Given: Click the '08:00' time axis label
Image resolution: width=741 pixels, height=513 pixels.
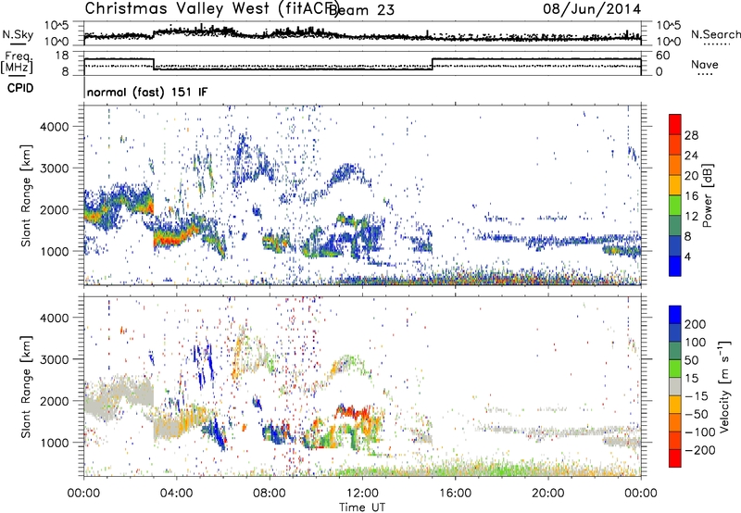Looking at the screenshot, I should [x=269, y=494].
